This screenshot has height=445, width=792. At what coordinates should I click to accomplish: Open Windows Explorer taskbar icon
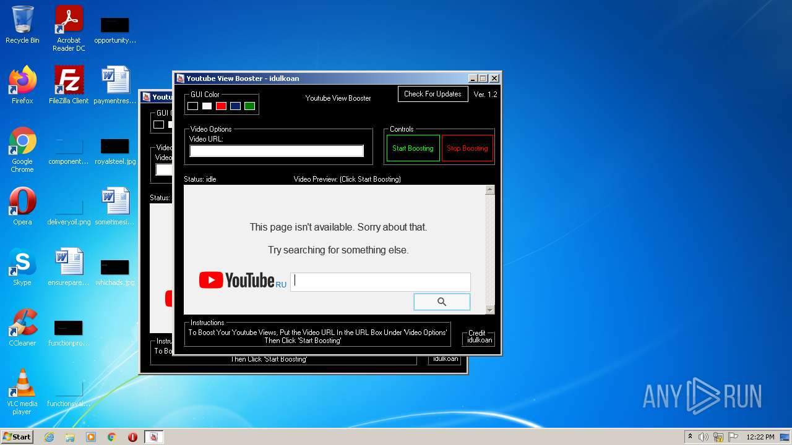[70, 437]
